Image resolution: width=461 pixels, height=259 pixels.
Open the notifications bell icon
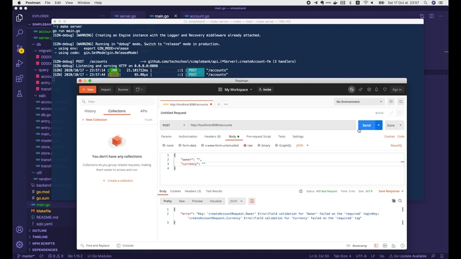[x=377, y=89]
